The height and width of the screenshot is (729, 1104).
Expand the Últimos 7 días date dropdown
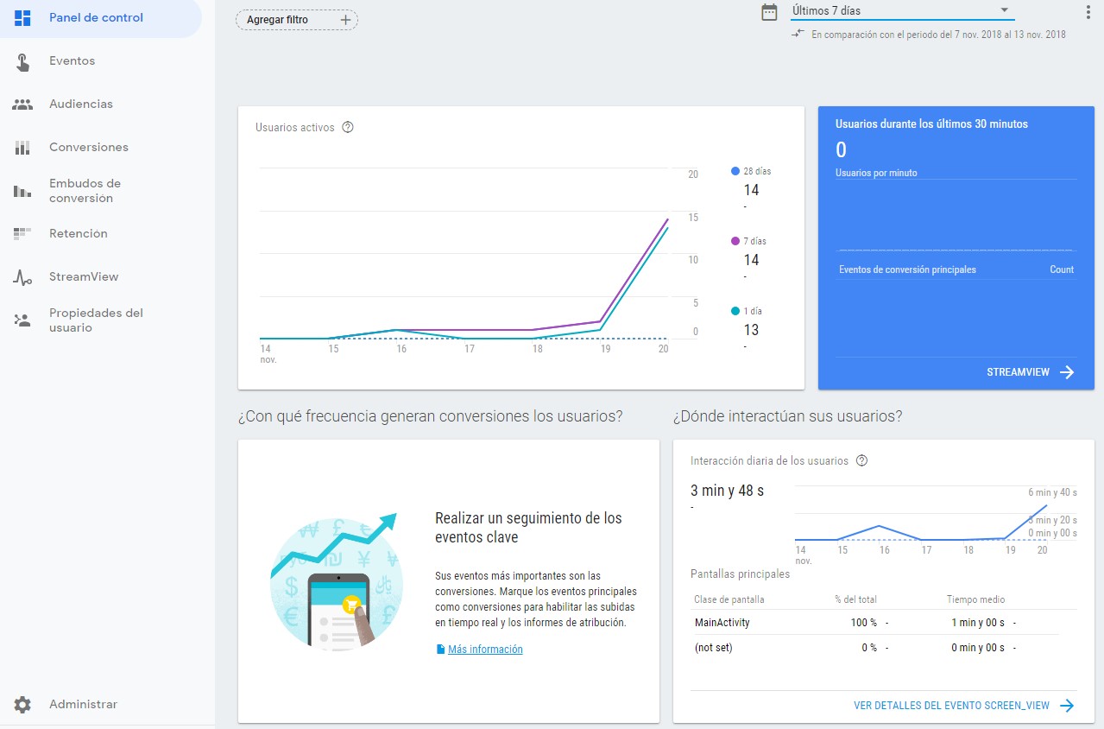[x=1004, y=10]
